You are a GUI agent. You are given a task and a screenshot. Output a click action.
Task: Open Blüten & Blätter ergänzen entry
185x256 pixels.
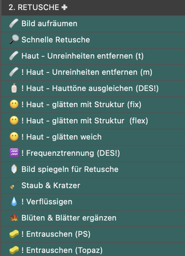click(x=93, y=218)
